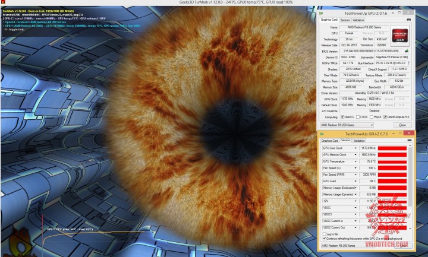Viewport: 428px width, 257px height.
Task: Open the GPU Load sensor dropdown
Action: [355, 181]
